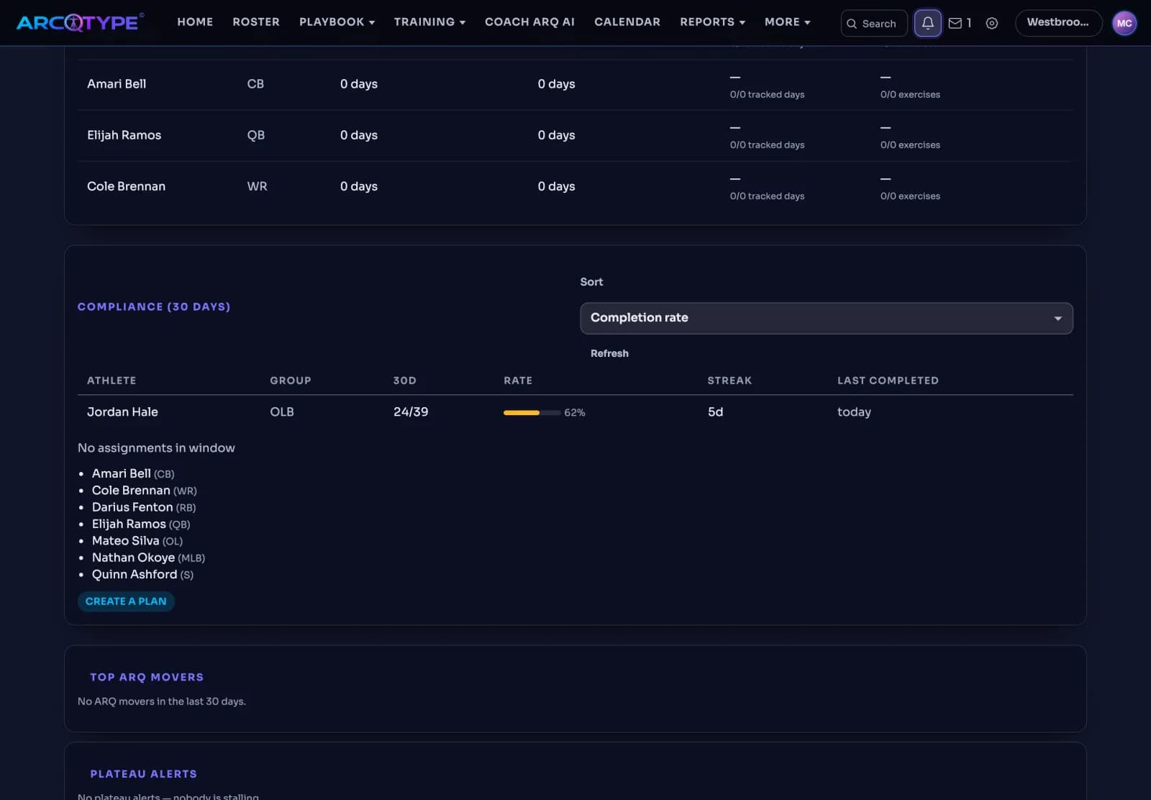Click Jordan Hale's 'today' last completed
The height and width of the screenshot is (800, 1151).
point(854,412)
